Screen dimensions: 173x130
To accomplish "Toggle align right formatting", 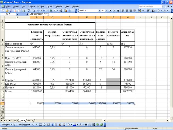I will click(131, 11).
